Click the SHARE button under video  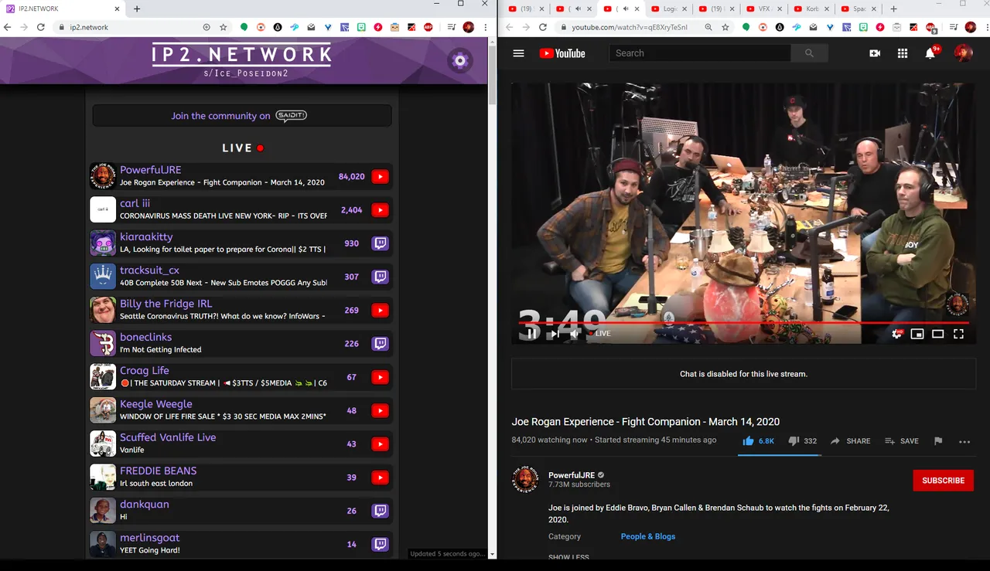(x=851, y=440)
